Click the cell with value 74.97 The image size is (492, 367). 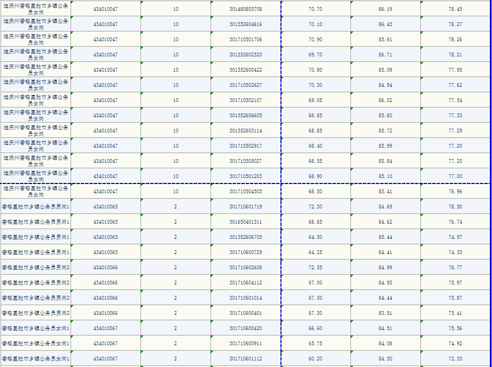(x=455, y=237)
